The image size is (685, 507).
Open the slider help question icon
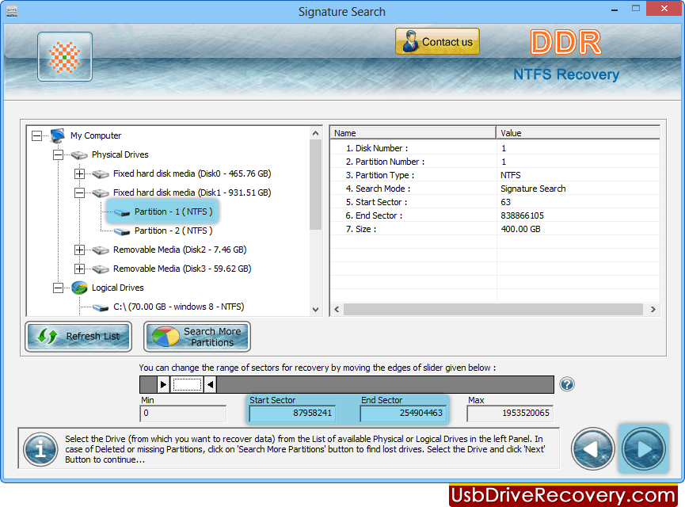point(567,385)
